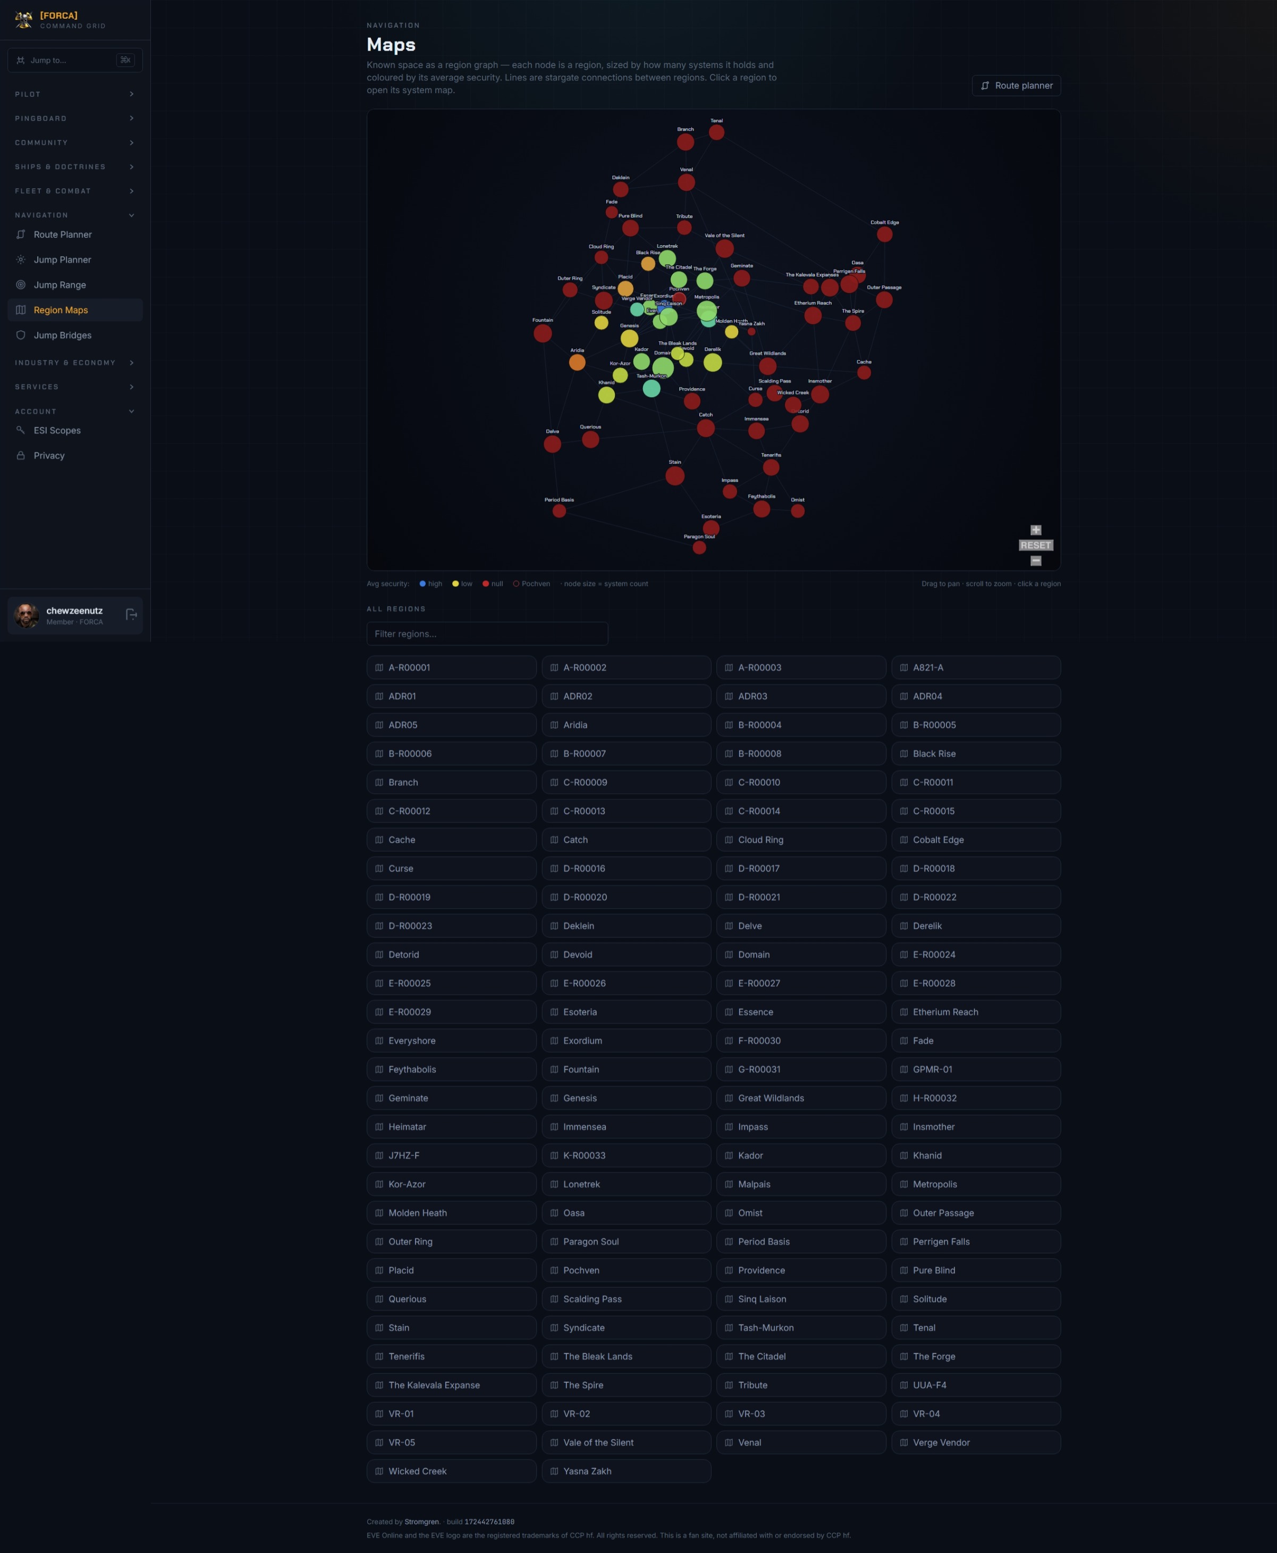Click map icon on GPMR-01 region button
This screenshot has width=1277, height=1553.
point(903,1069)
